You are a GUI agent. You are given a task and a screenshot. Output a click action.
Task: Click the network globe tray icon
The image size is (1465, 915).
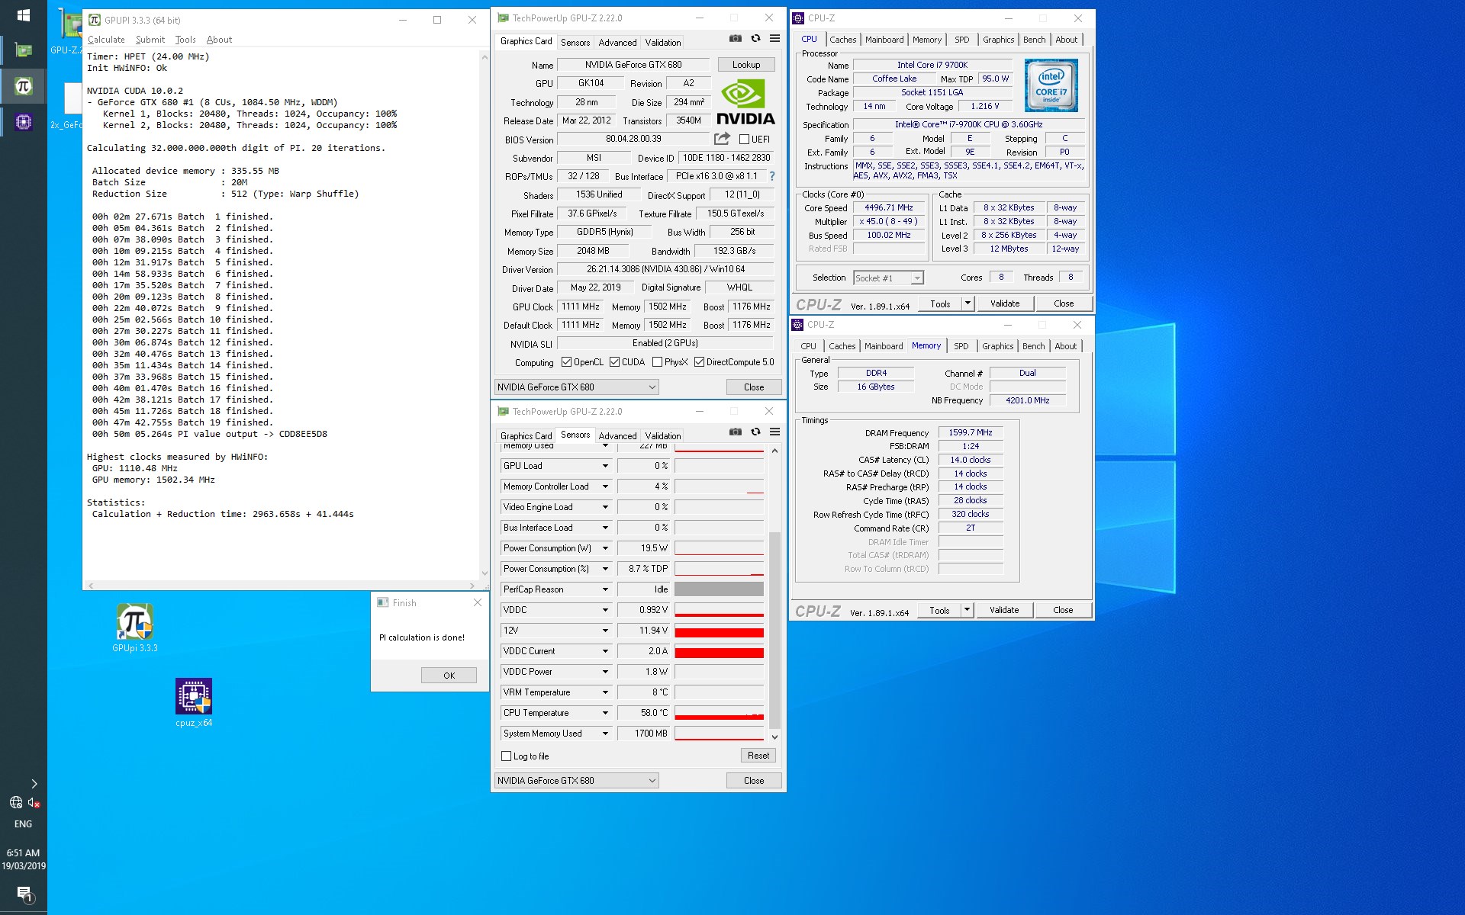point(15,802)
